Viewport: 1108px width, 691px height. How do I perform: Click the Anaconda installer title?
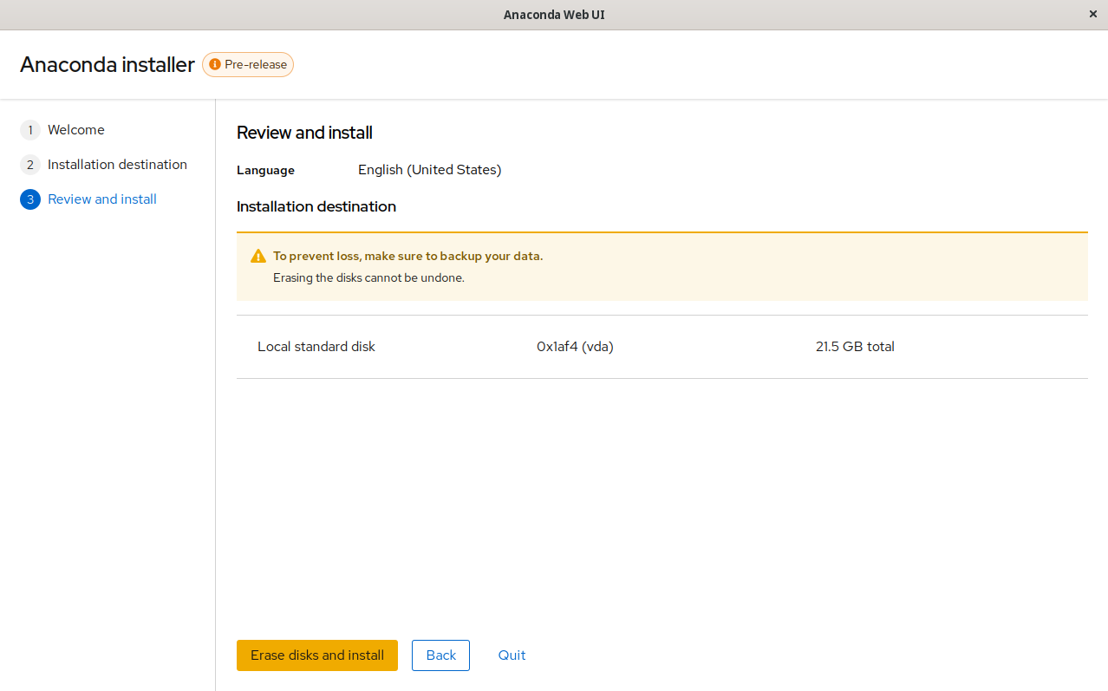coord(108,65)
